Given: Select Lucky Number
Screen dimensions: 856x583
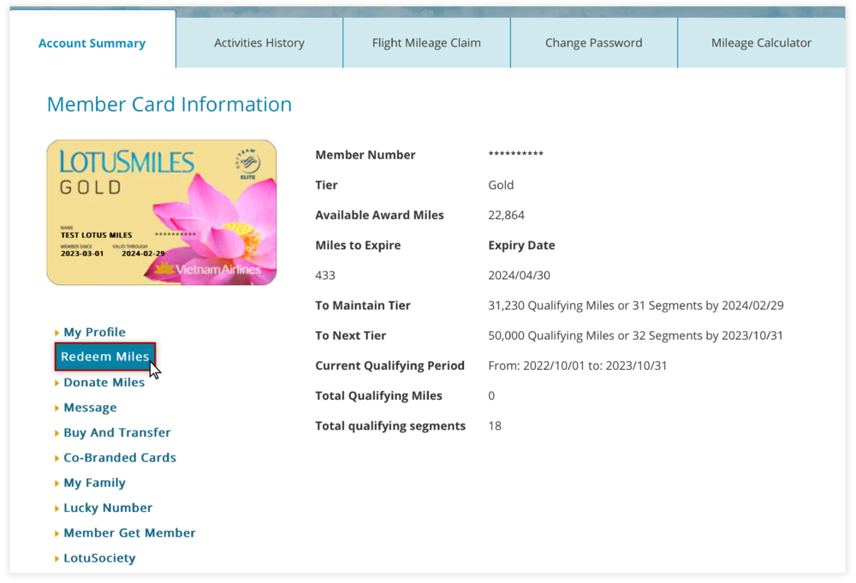Looking at the screenshot, I should point(108,507).
